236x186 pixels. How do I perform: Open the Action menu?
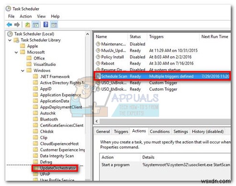(x=26, y=16)
